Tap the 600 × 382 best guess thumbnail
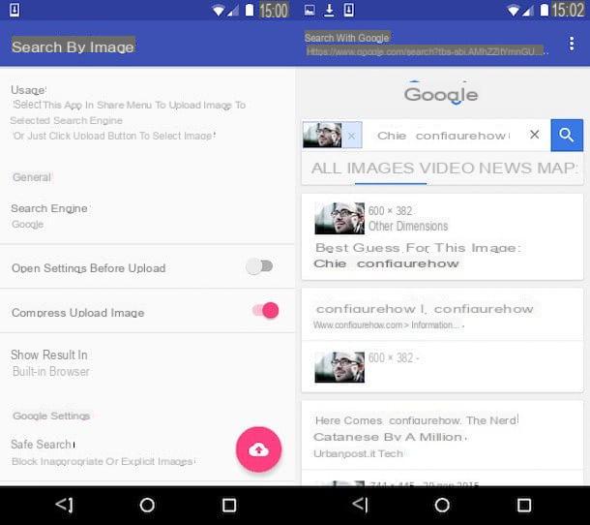The image size is (590, 525). (339, 218)
